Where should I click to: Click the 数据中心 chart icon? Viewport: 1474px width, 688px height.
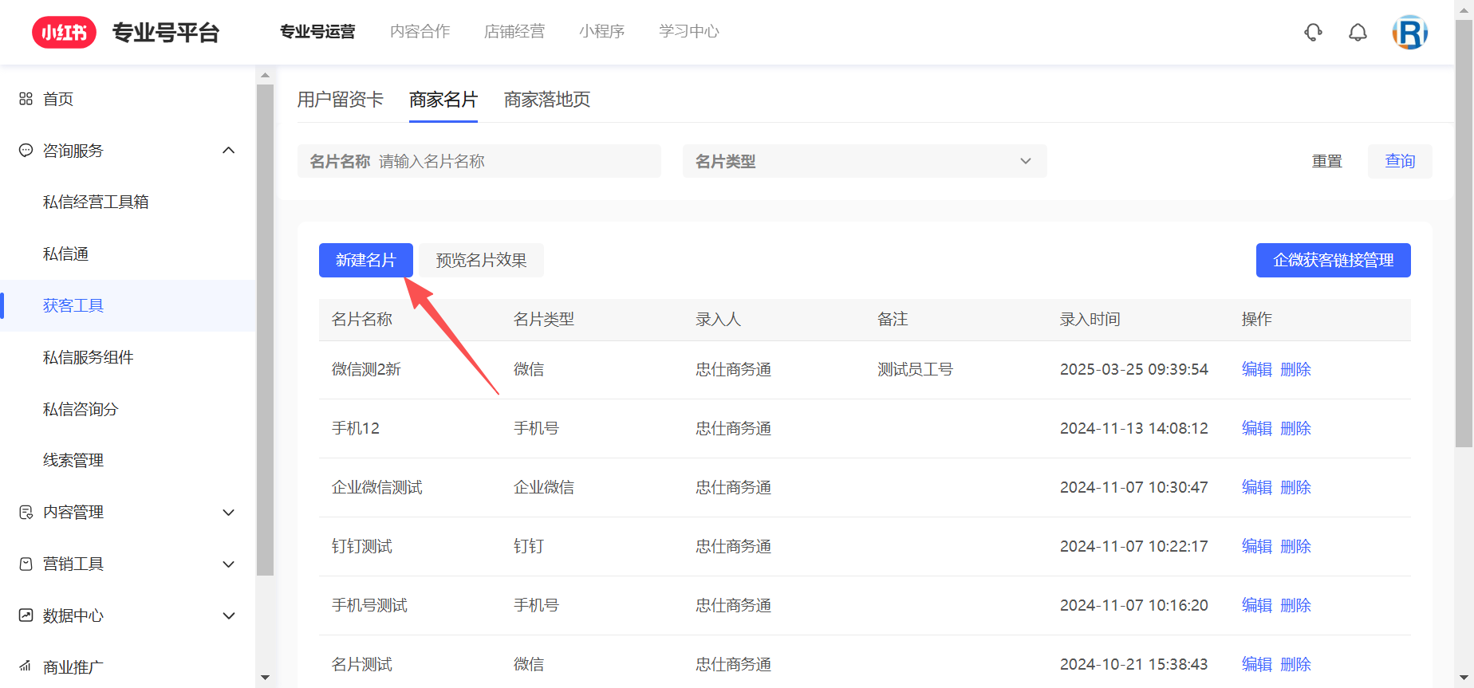tap(26, 615)
